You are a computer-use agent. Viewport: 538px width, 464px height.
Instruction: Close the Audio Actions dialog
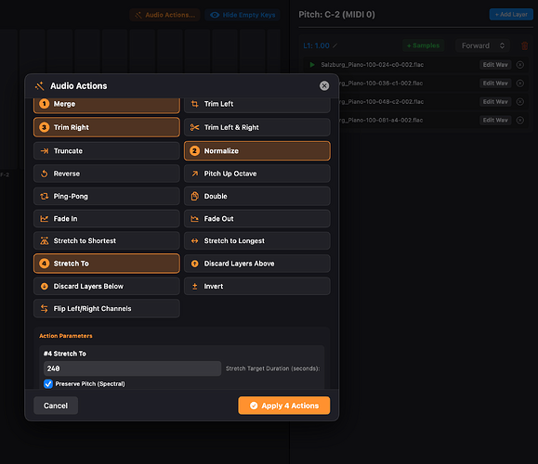pos(324,85)
